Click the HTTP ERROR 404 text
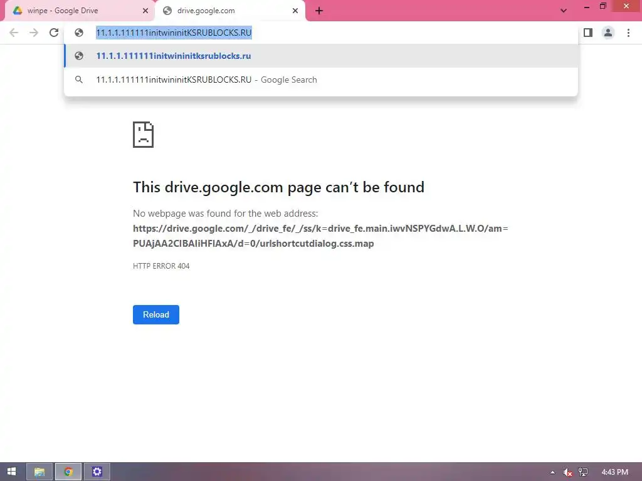Image resolution: width=642 pixels, height=481 pixels. coord(161,266)
